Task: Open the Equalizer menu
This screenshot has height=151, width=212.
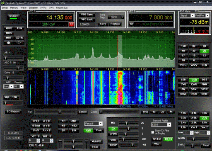Action: click(33, 8)
